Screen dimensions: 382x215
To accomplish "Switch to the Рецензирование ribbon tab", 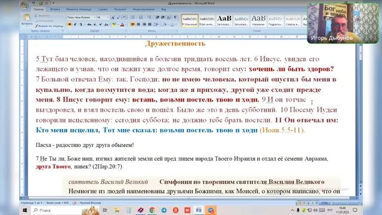I will pos(144,10).
